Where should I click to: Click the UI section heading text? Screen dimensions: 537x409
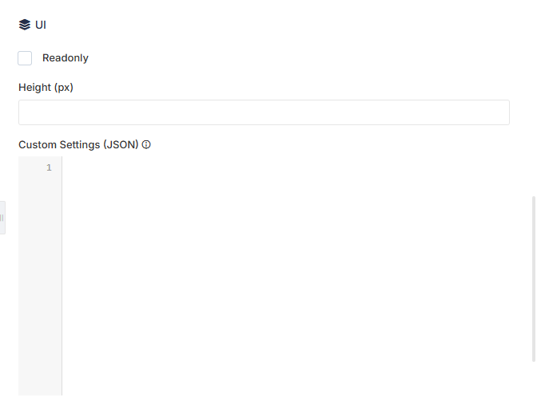(x=41, y=25)
